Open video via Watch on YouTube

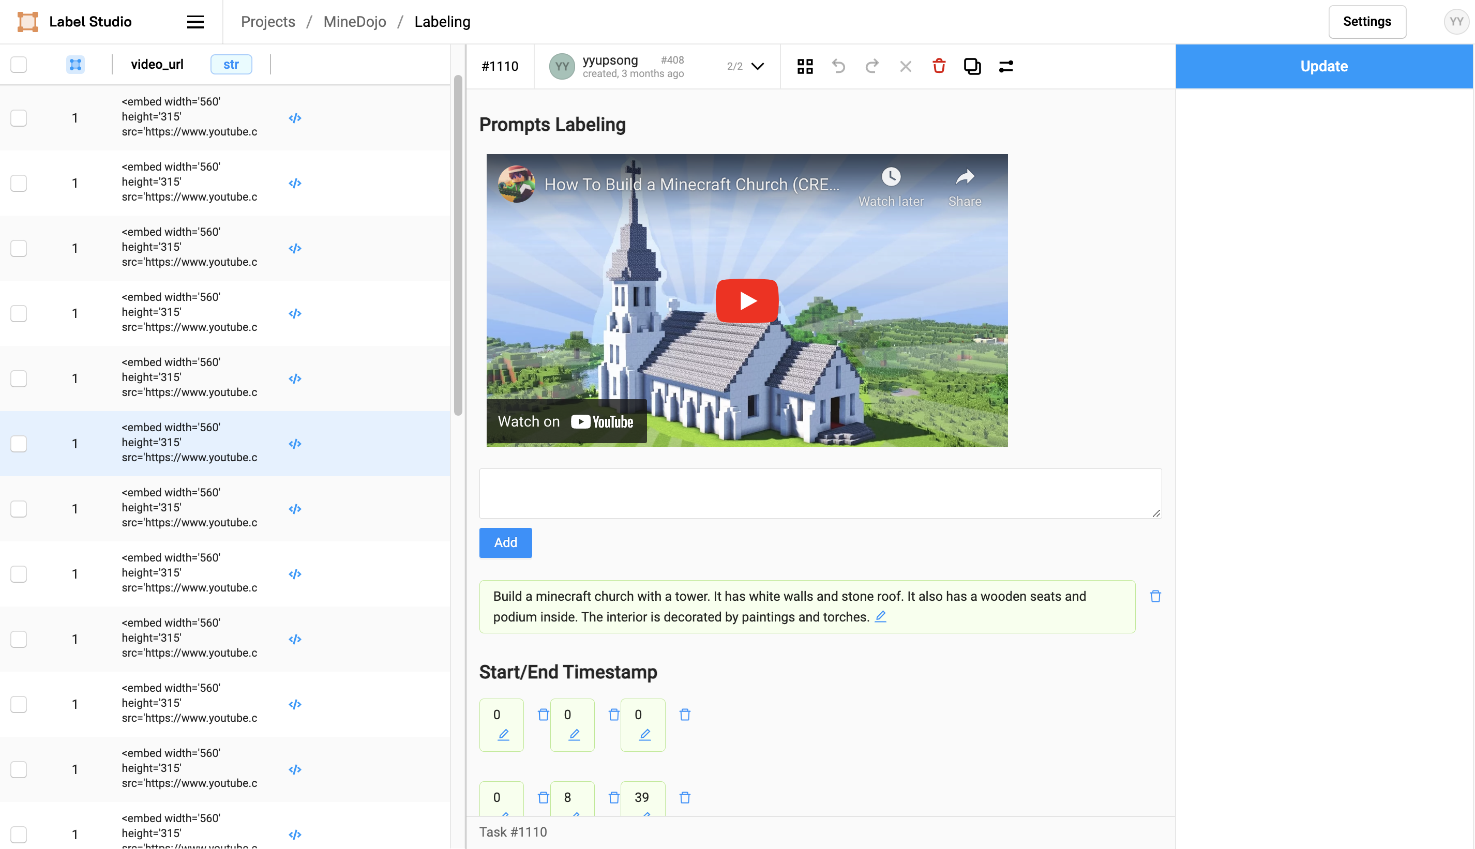pos(566,421)
